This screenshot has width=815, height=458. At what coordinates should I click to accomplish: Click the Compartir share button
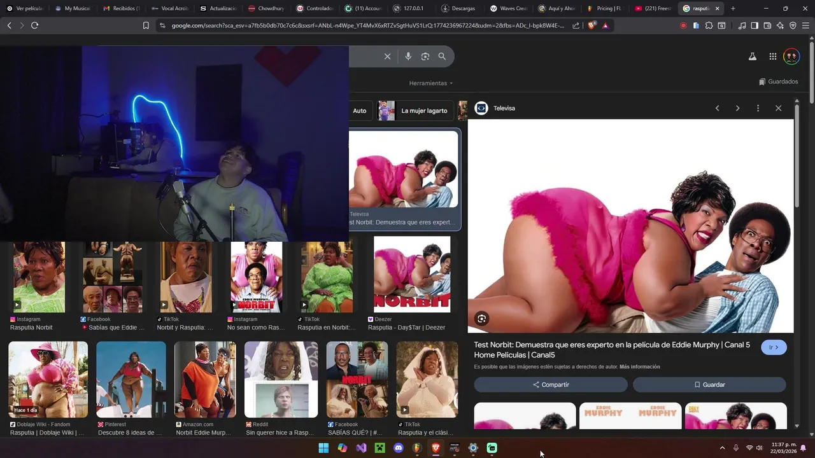[551, 385]
